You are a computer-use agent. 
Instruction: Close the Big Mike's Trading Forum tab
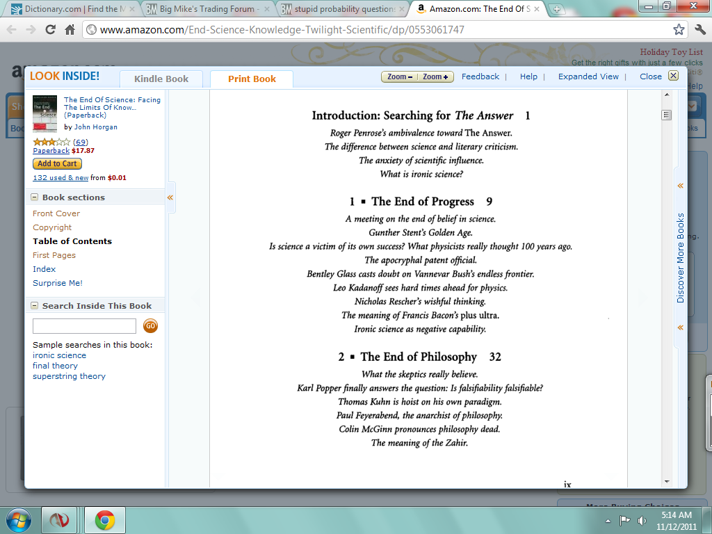pyautogui.click(x=266, y=8)
